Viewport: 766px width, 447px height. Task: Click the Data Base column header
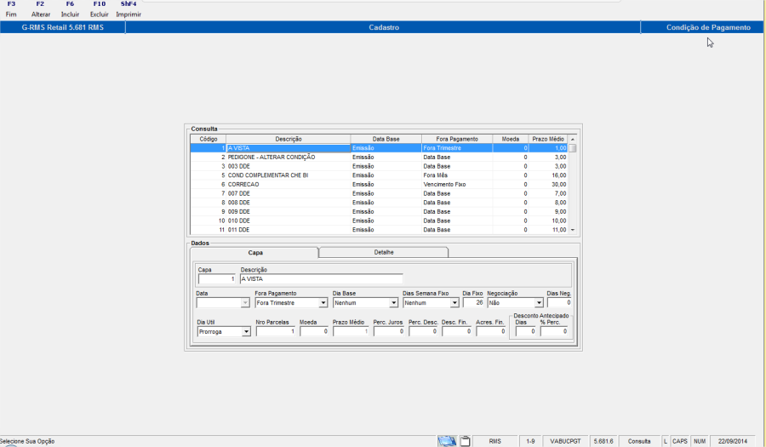point(386,140)
